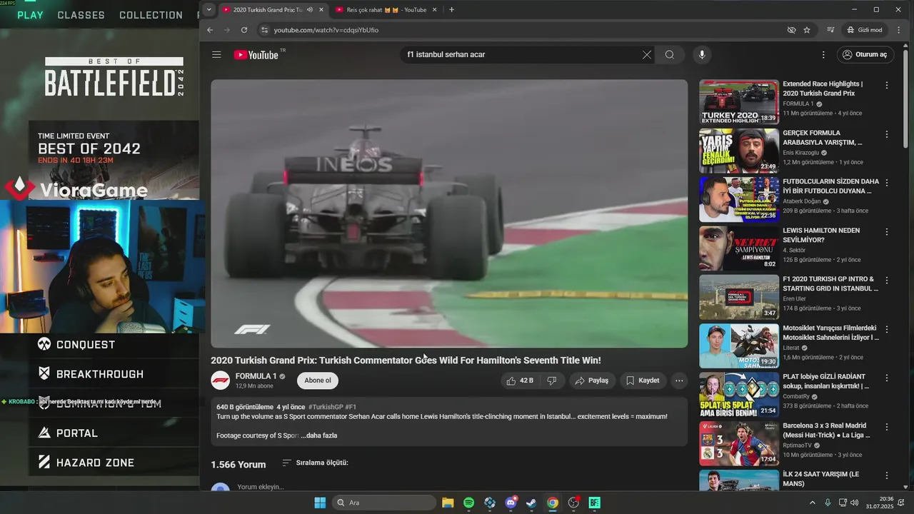Viewport: 914px width, 514px height.
Task: Click the Chrome address bar URL
Action: pos(326,30)
